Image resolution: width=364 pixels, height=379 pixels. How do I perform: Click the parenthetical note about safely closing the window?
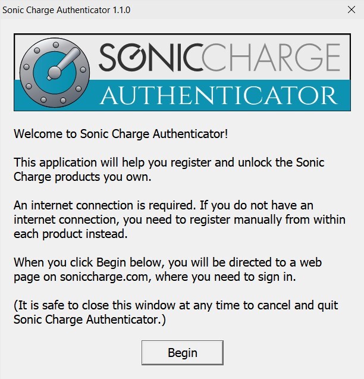click(175, 312)
